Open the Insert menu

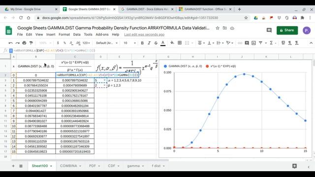51,34
